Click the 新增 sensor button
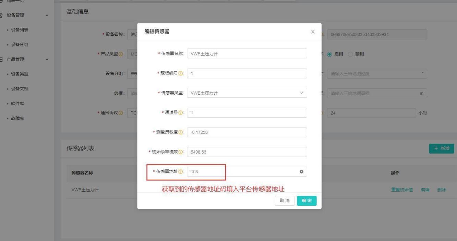The image size is (457, 241). 441,148
